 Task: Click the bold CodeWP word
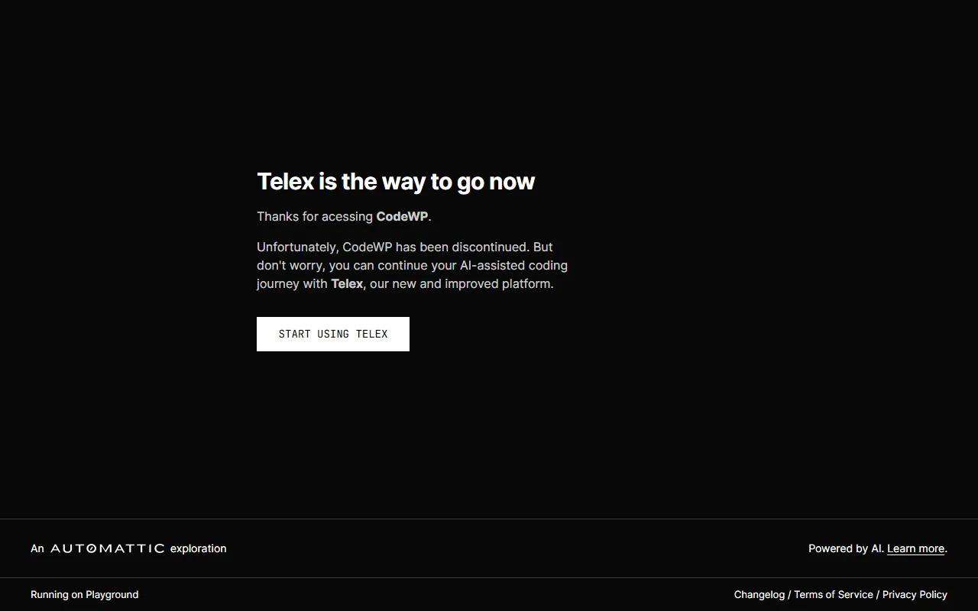[x=402, y=216]
